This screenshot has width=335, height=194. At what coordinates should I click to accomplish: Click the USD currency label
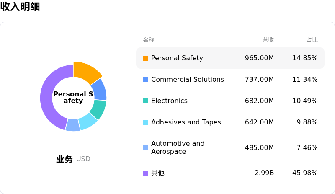83,159
